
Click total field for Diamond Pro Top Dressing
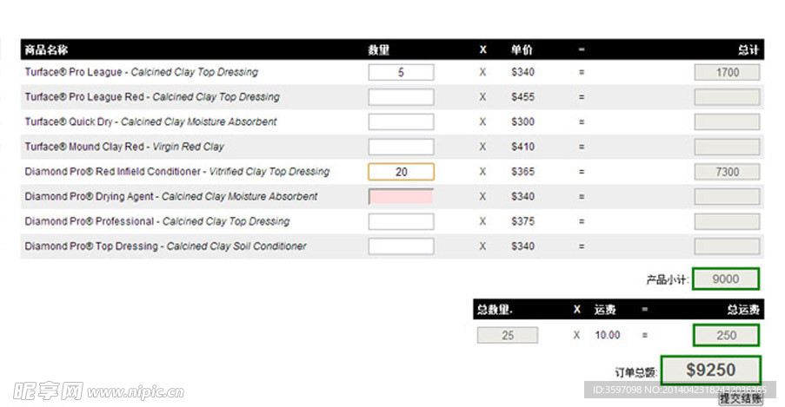point(727,246)
